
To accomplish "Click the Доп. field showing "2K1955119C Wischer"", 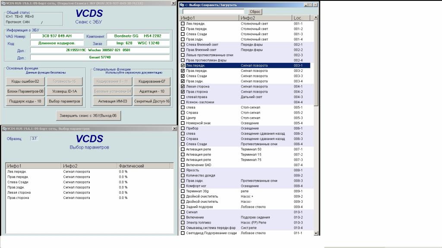I will (x=100, y=50).
